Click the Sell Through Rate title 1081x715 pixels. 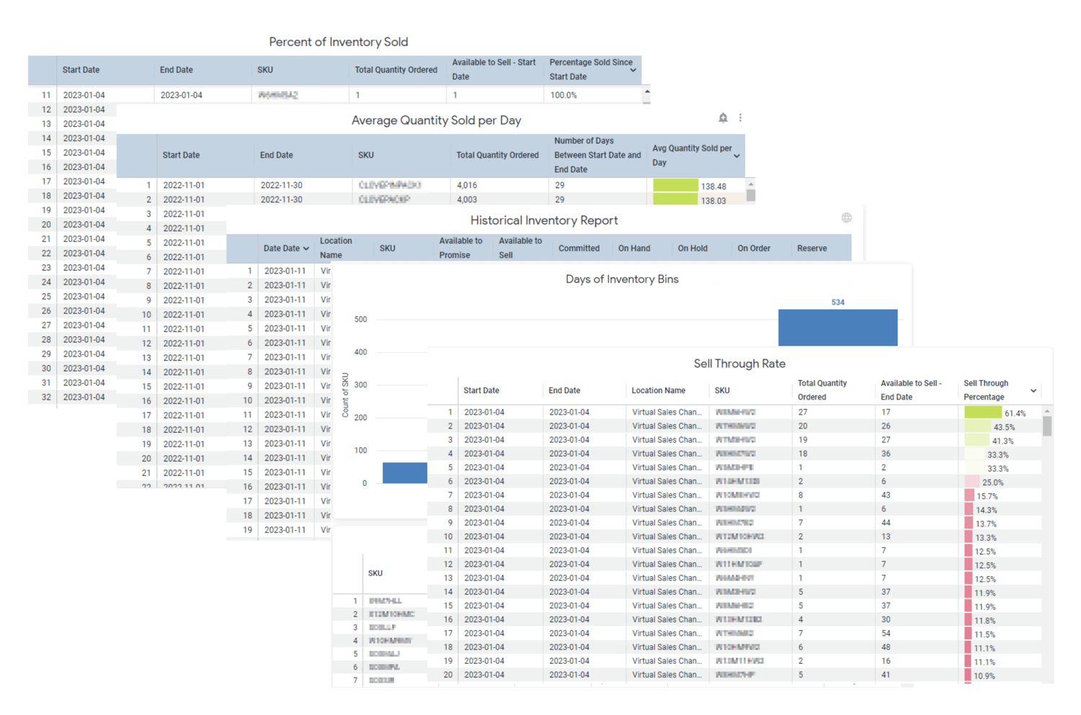point(739,364)
